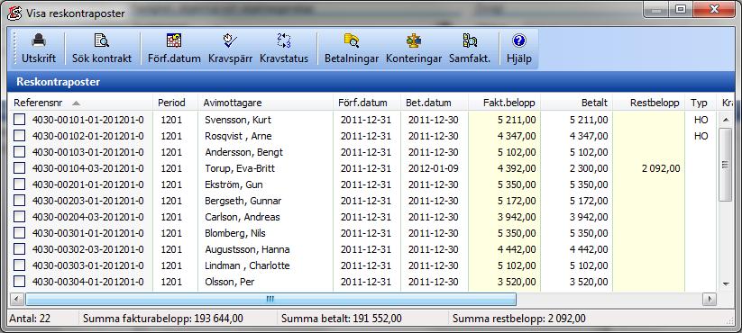Click Fakt.belopp 3 942,00 cell
Image resolution: width=742 pixels, height=333 pixels.
(517, 217)
